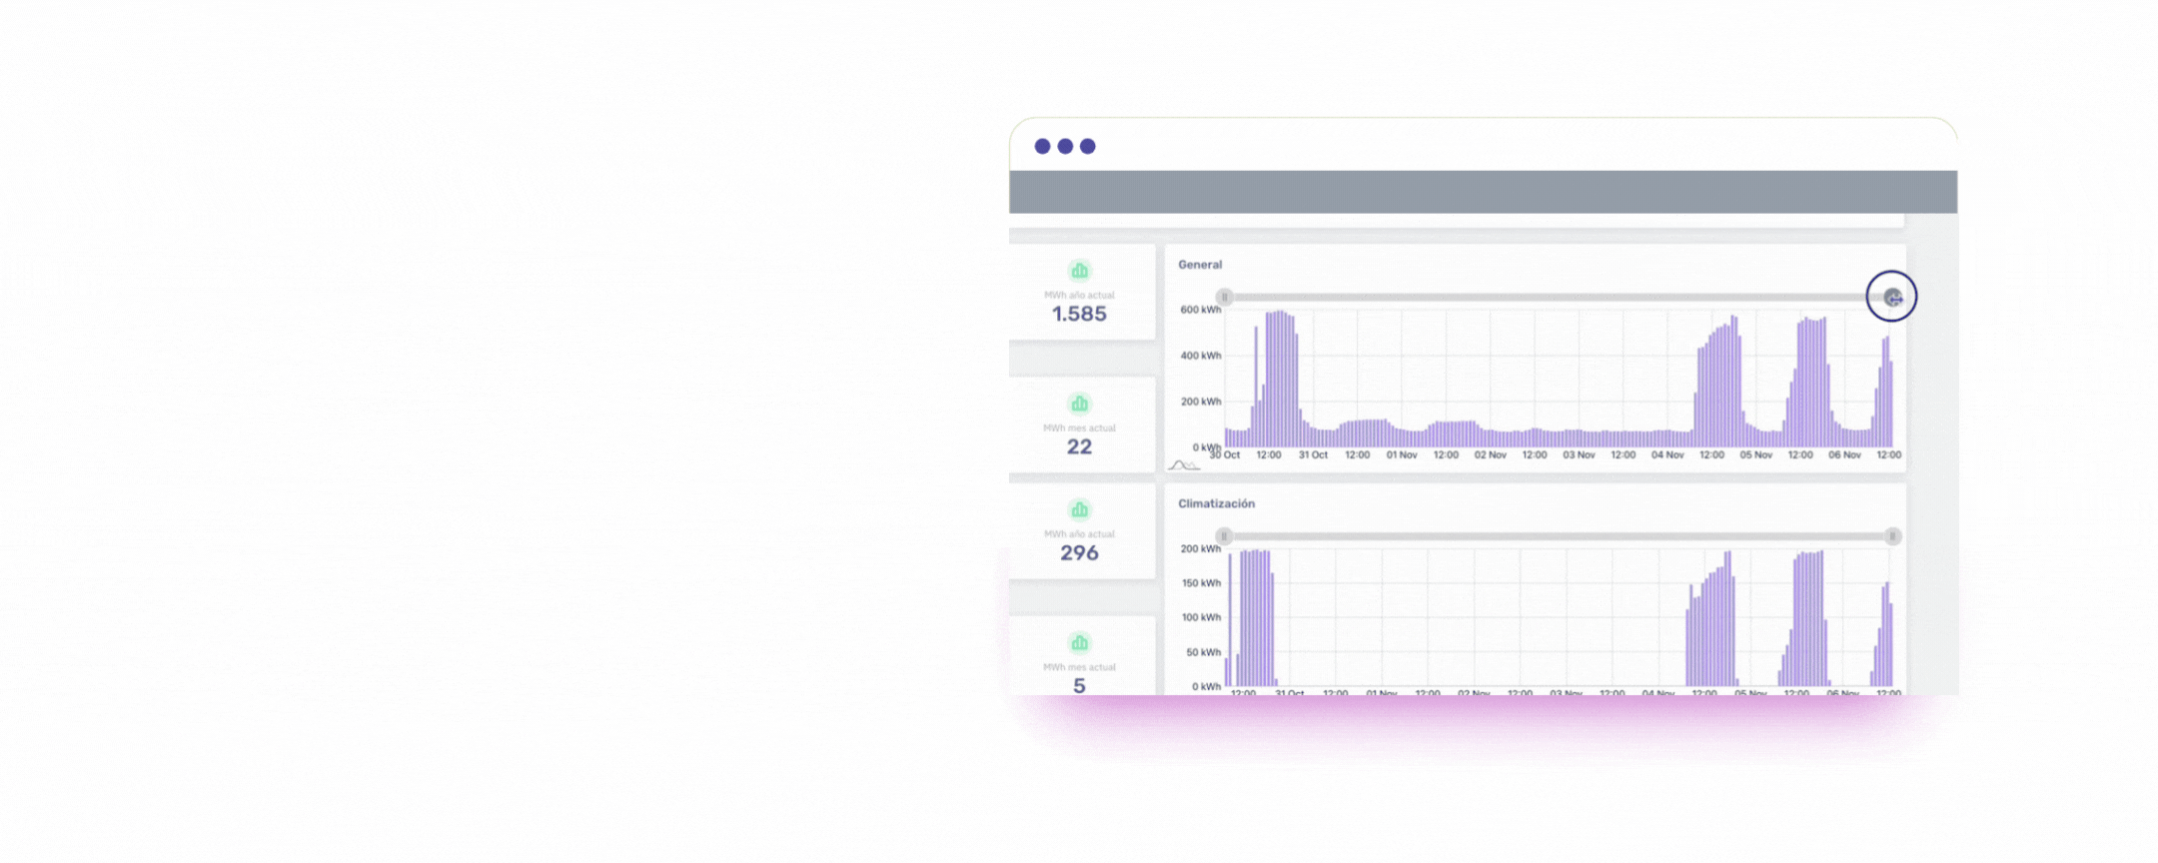Click the Climatización chart range slider track

(1558, 536)
